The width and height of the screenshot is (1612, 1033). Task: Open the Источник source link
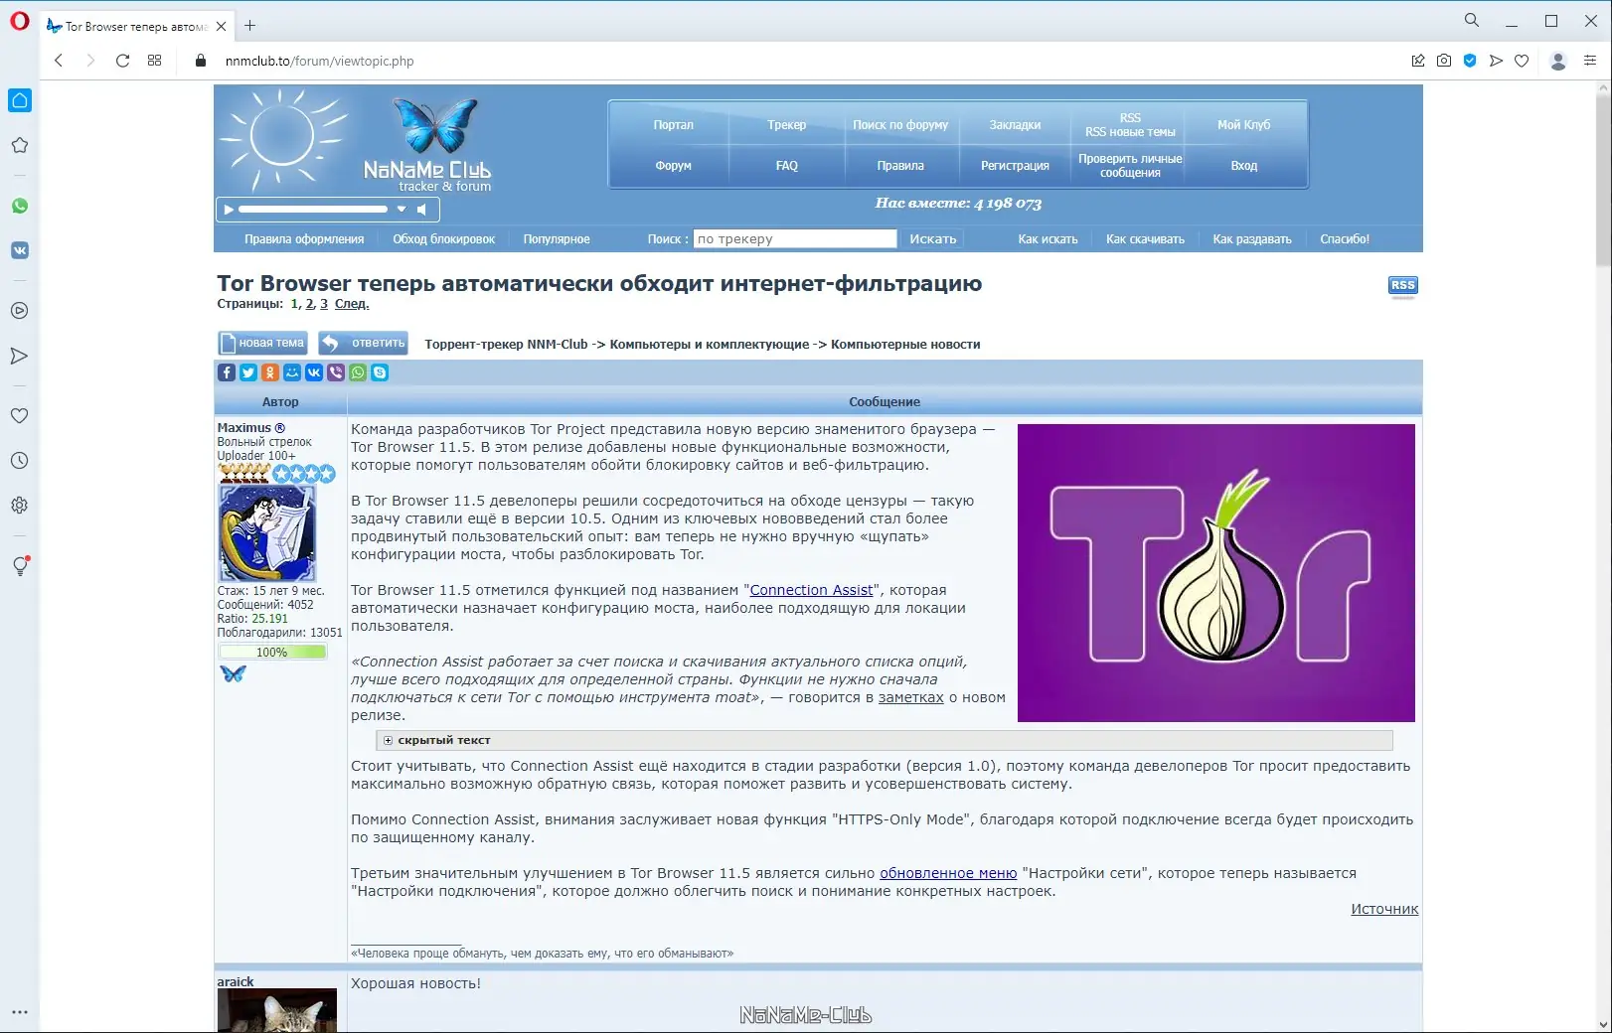pyautogui.click(x=1384, y=909)
